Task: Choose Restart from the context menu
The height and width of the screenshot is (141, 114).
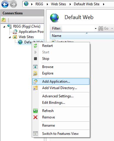Action: click(61, 46)
